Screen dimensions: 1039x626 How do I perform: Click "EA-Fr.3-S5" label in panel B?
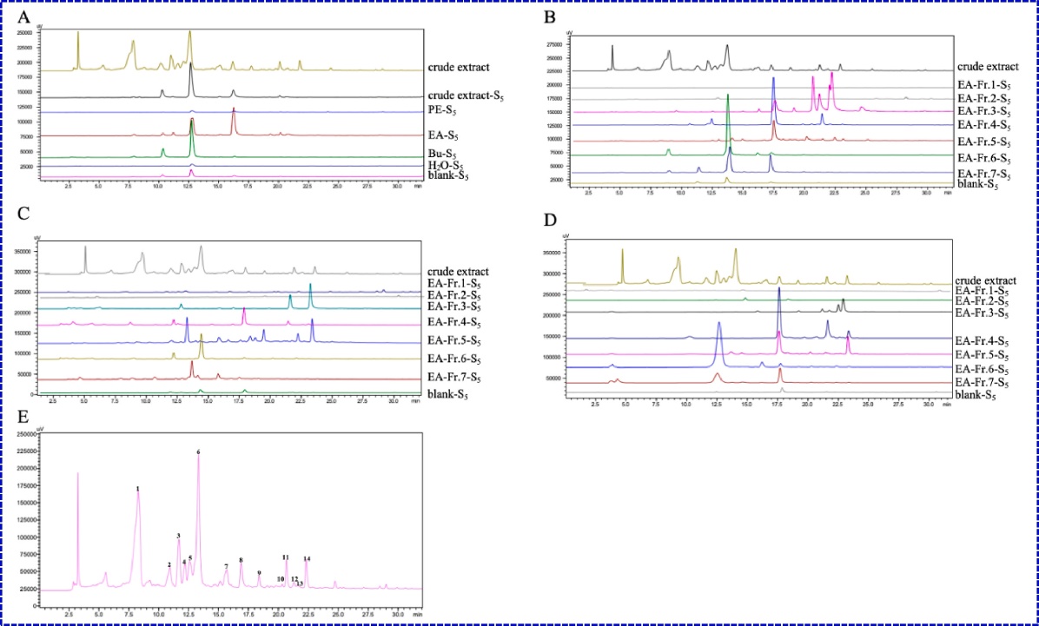click(x=983, y=111)
